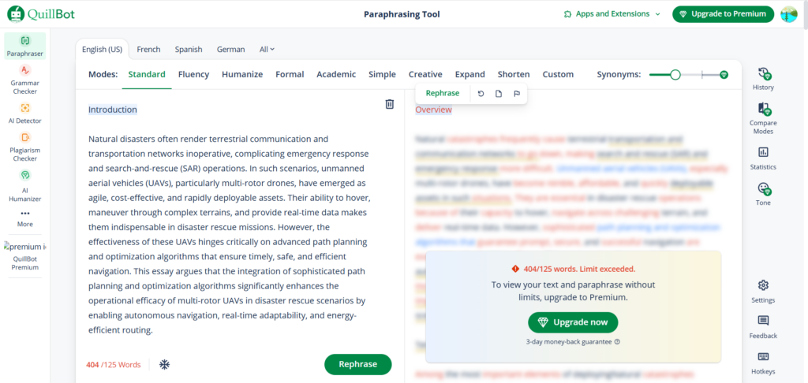The image size is (808, 383).
Task: Switch to Shorten mode
Action: point(514,75)
